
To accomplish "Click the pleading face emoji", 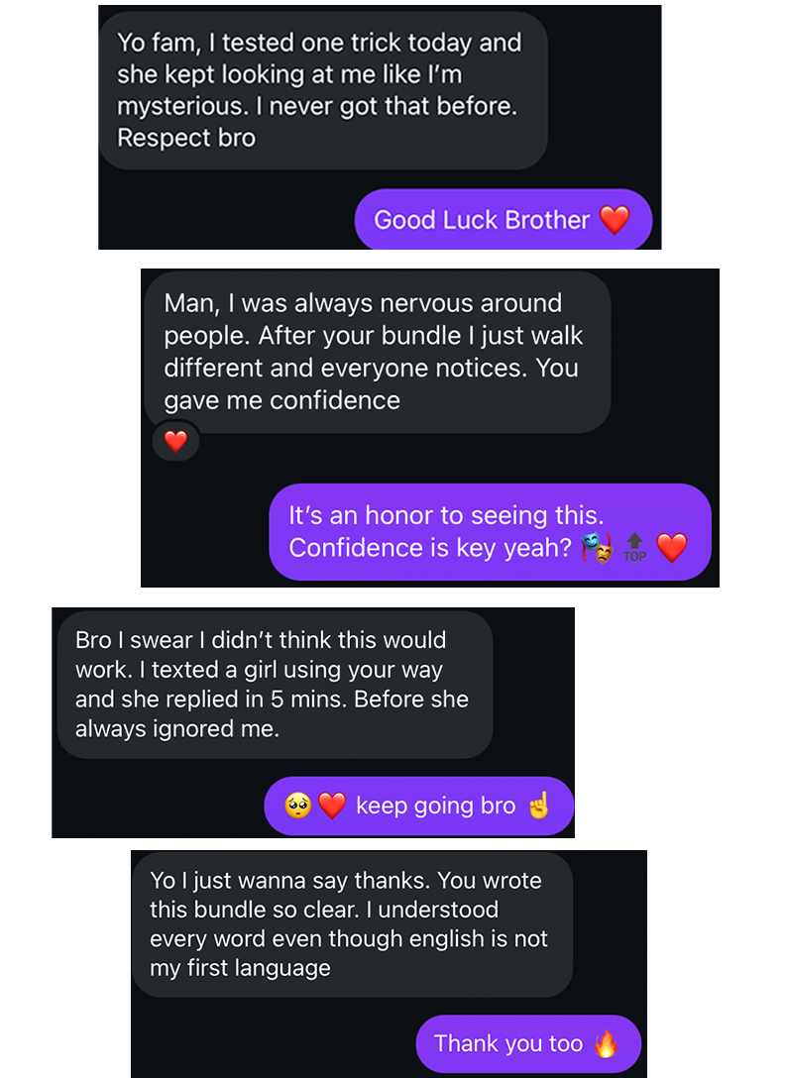I will click(x=298, y=806).
